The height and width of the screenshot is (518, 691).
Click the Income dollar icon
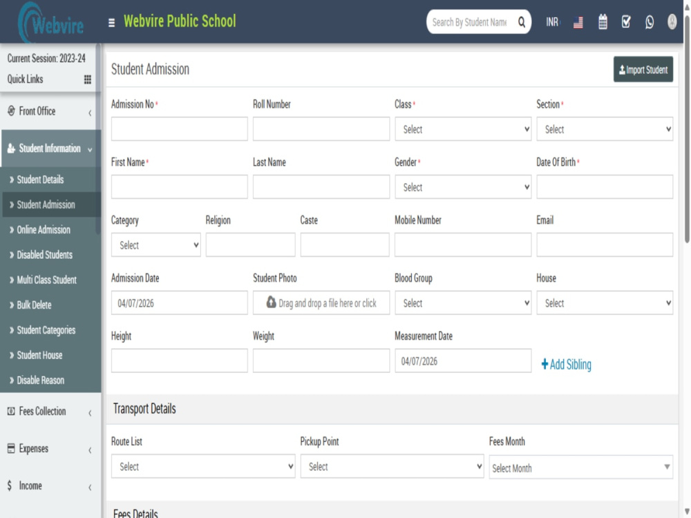pyautogui.click(x=10, y=486)
